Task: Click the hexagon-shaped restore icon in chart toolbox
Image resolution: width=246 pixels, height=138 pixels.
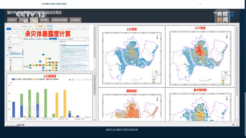Action: pos(85,80)
